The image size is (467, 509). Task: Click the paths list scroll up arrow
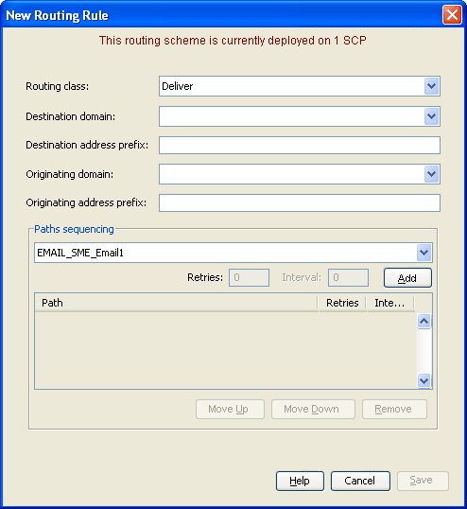pos(424,322)
